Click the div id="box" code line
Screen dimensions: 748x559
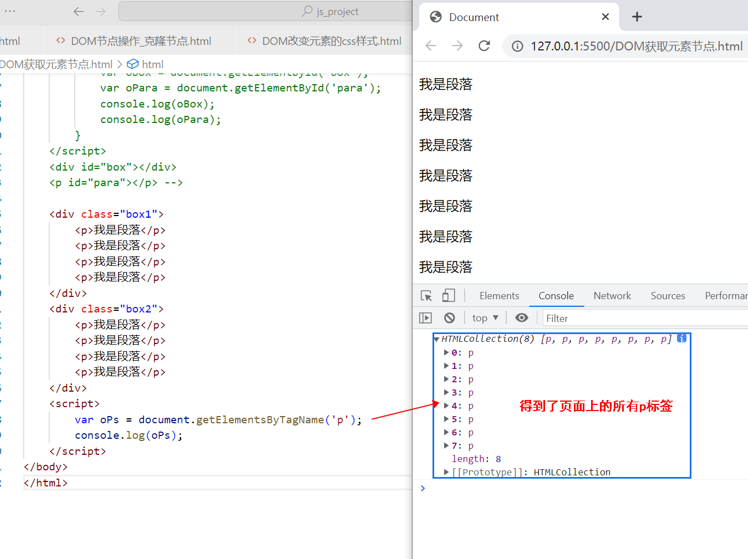coord(113,167)
